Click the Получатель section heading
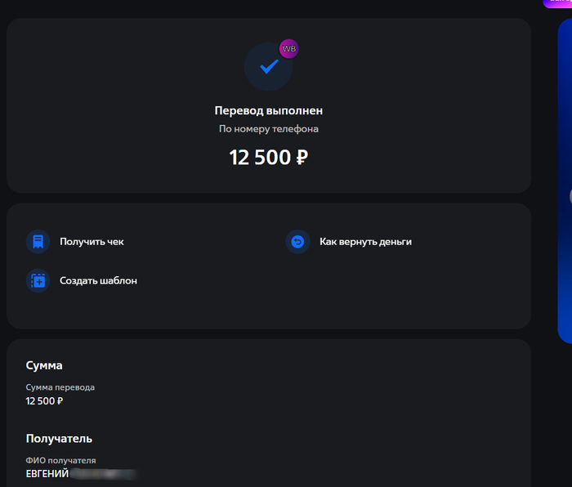Viewport: 572px width, 487px height. coord(59,439)
